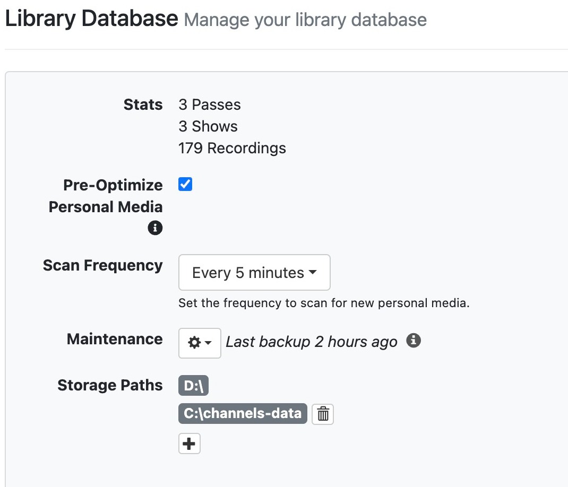This screenshot has width=568, height=487.
Task: Open the Maintenance gear menu
Action: pos(200,343)
